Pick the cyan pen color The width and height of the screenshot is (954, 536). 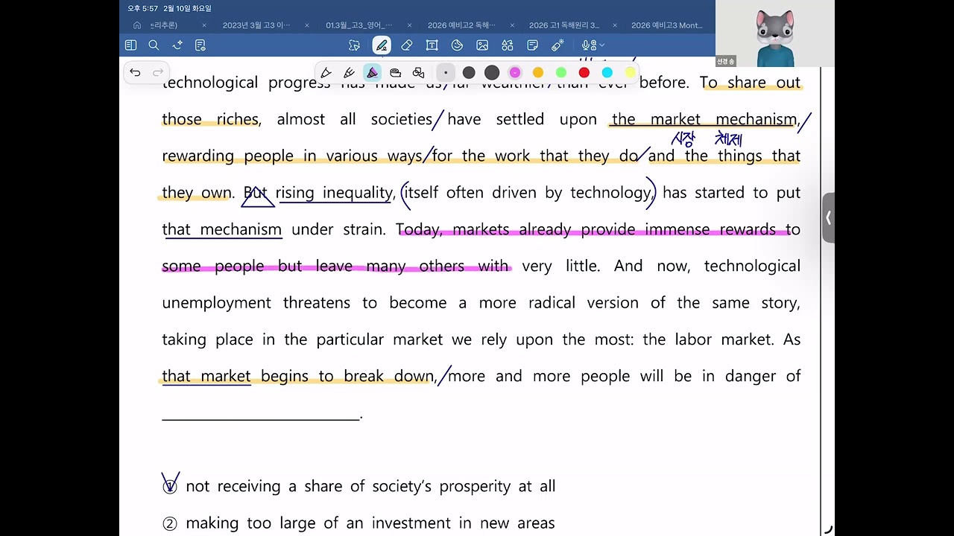coord(607,72)
